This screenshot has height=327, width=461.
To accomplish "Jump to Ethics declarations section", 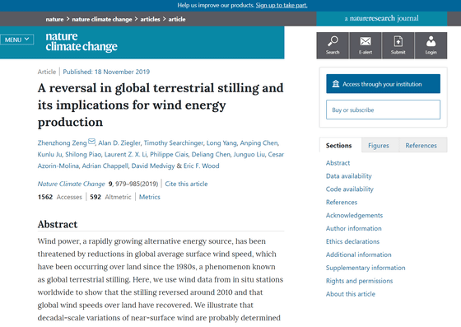I will coord(352,241).
